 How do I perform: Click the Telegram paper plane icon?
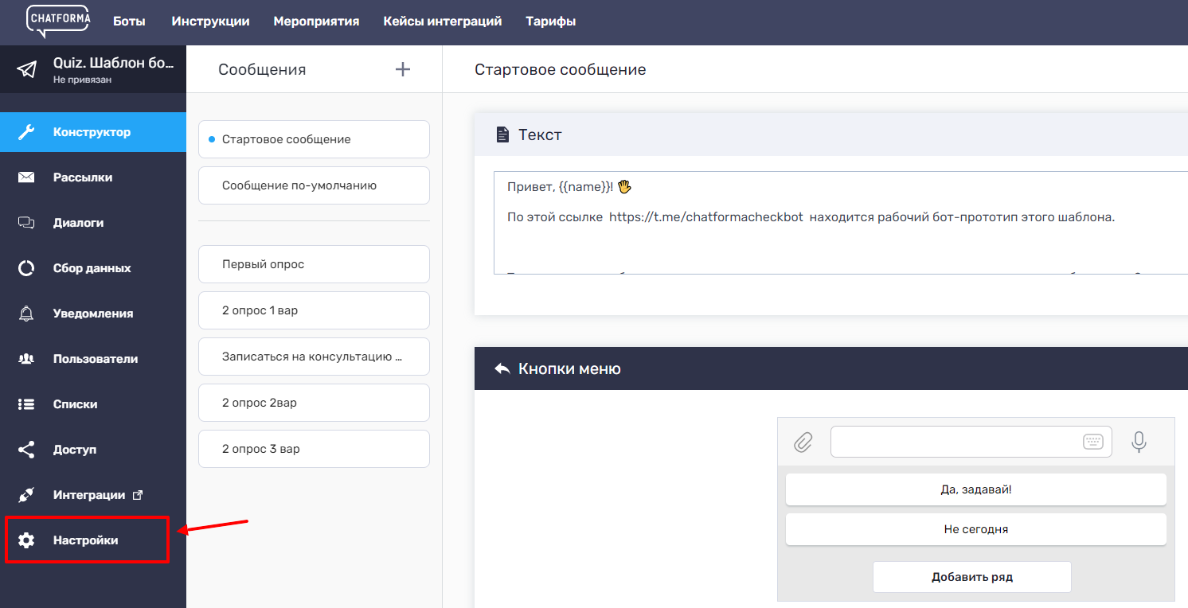(x=27, y=69)
